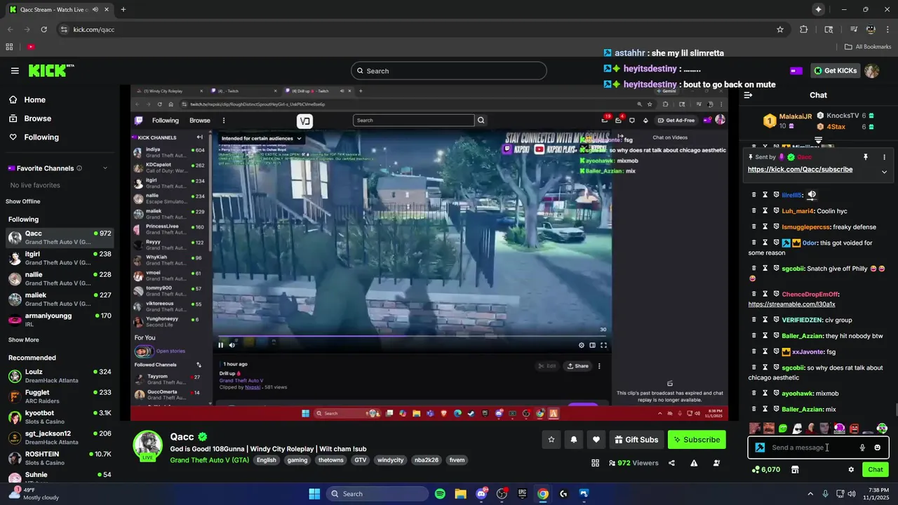
Task: Click the Subscribe button
Action: coord(697,440)
